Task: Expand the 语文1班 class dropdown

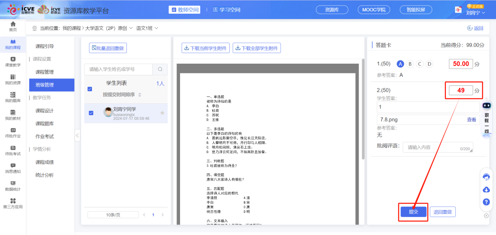Action: (147, 28)
